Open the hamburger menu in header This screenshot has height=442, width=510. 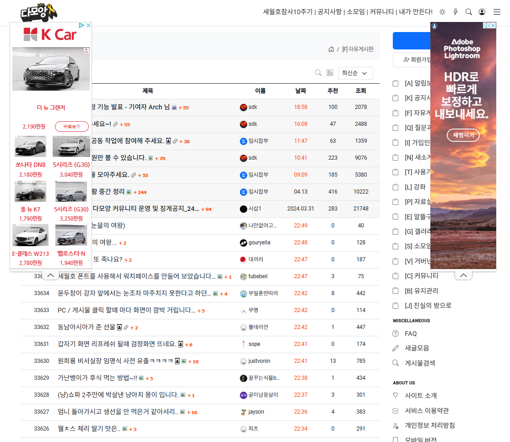[497, 12]
